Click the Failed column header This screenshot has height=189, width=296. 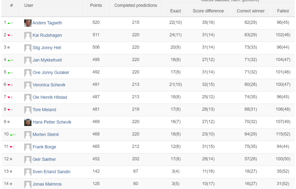pos(283,11)
